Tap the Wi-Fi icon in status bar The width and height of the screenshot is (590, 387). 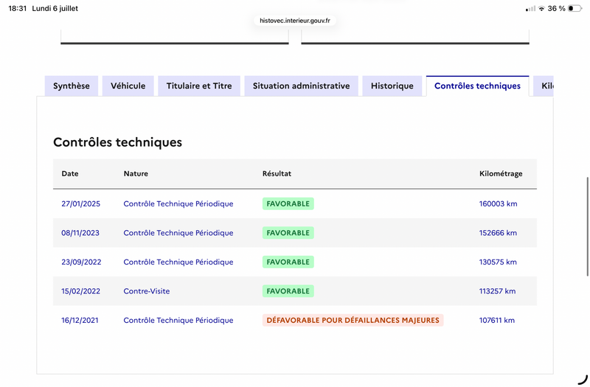[x=541, y=8]
